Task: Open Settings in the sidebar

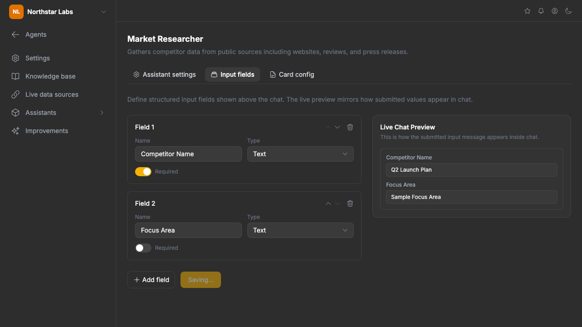Action: click(x=58, y=58)
